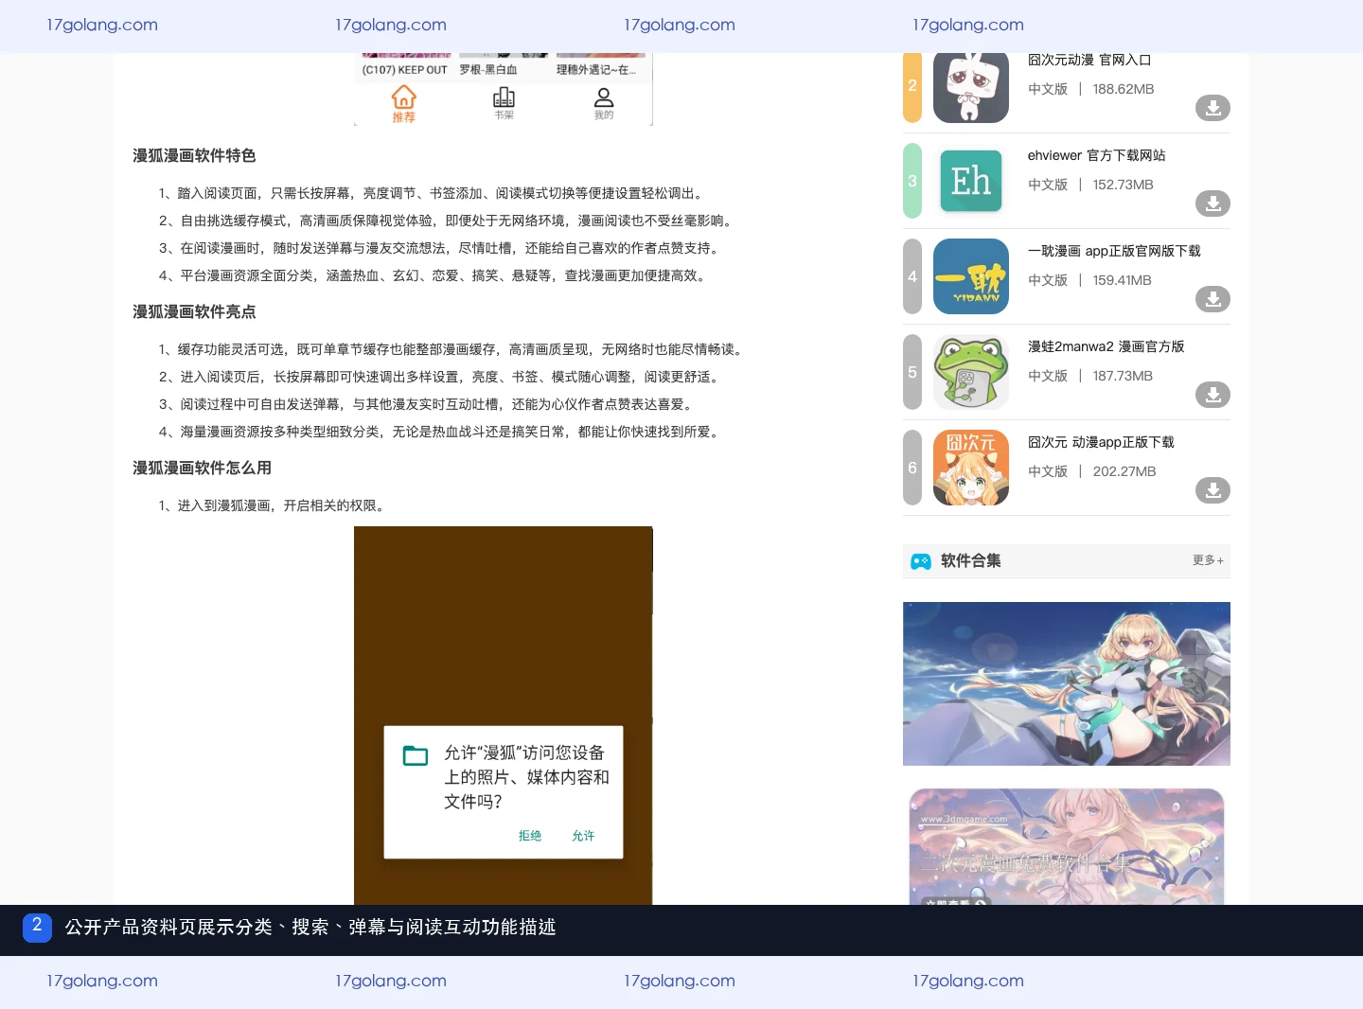This screenshot has height=1009, width=1363.
Task: Open the frog 漫蛙 app icon
Action: tap(971, 372)
